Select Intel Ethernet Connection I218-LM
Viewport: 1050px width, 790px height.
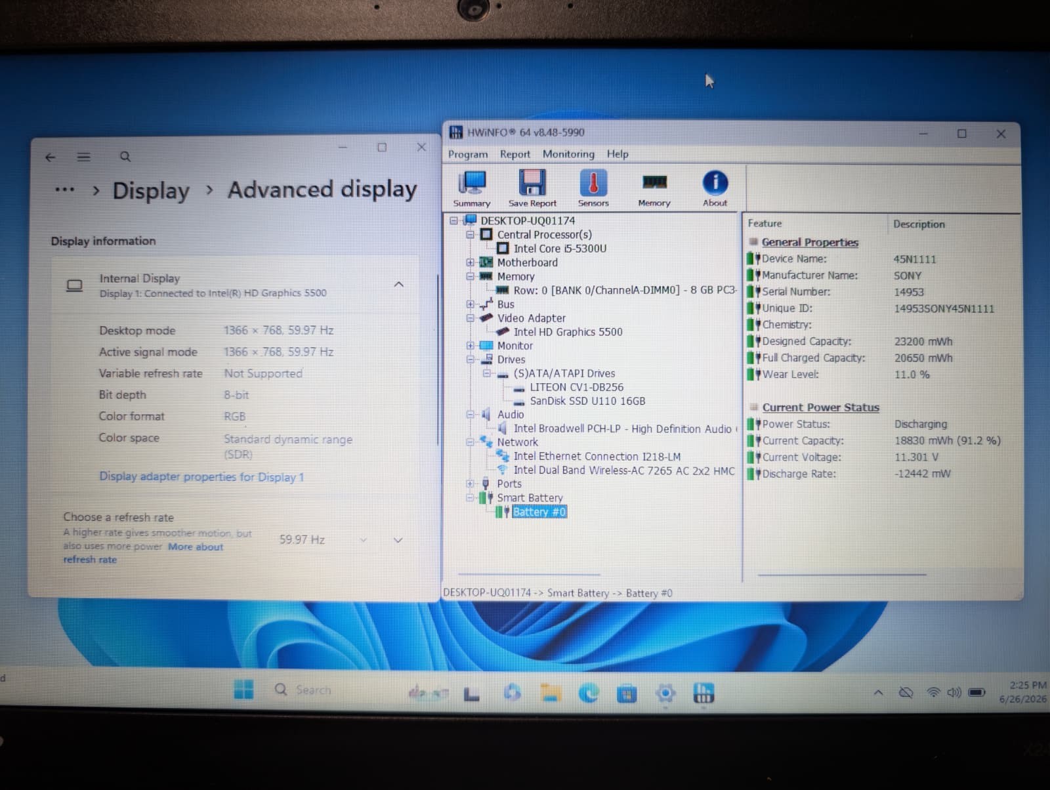pos(597,457)
